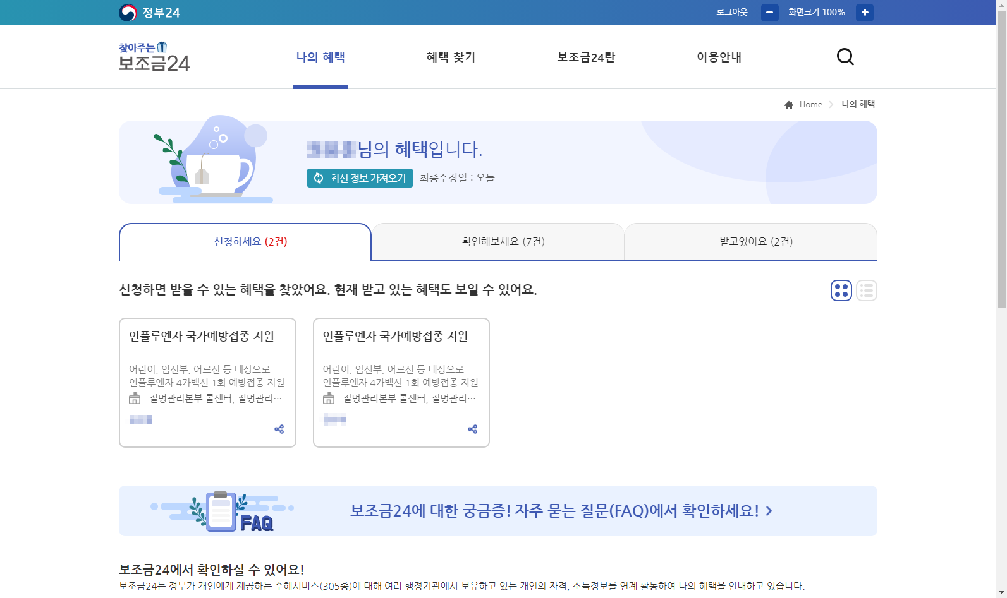Open second 인플루엔자 국가예방접종 지원 card title
1007x598 pixels.
[x=395, y=336]
